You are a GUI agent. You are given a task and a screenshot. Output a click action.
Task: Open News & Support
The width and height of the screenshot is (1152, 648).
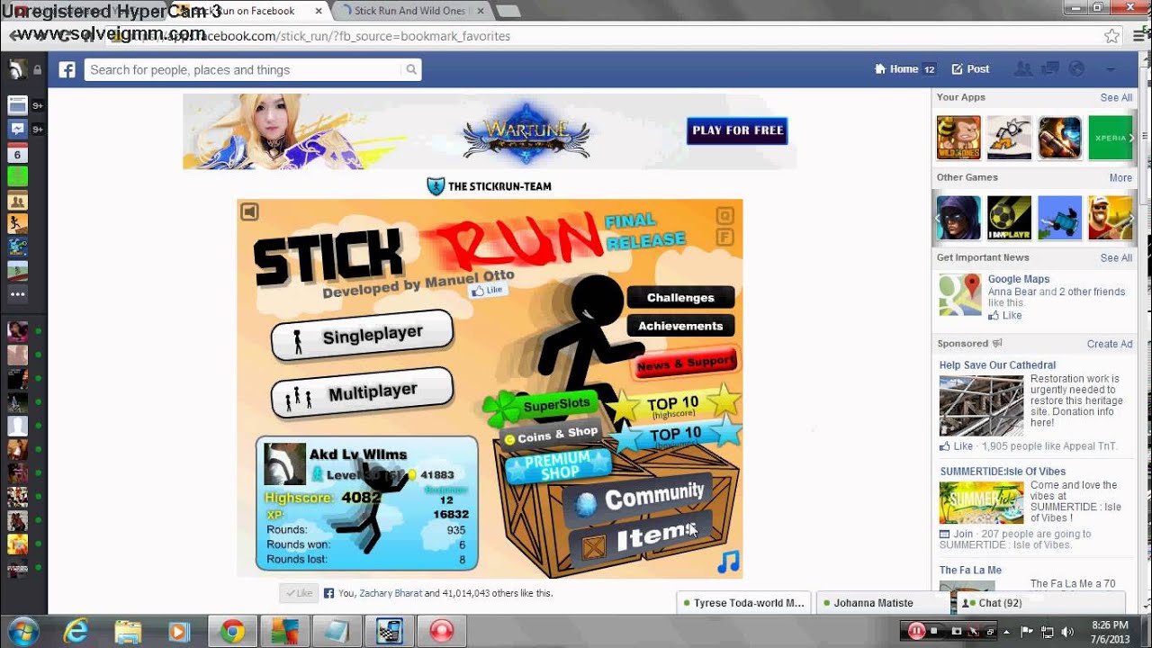pyautogui.click(x=687, y=364)
